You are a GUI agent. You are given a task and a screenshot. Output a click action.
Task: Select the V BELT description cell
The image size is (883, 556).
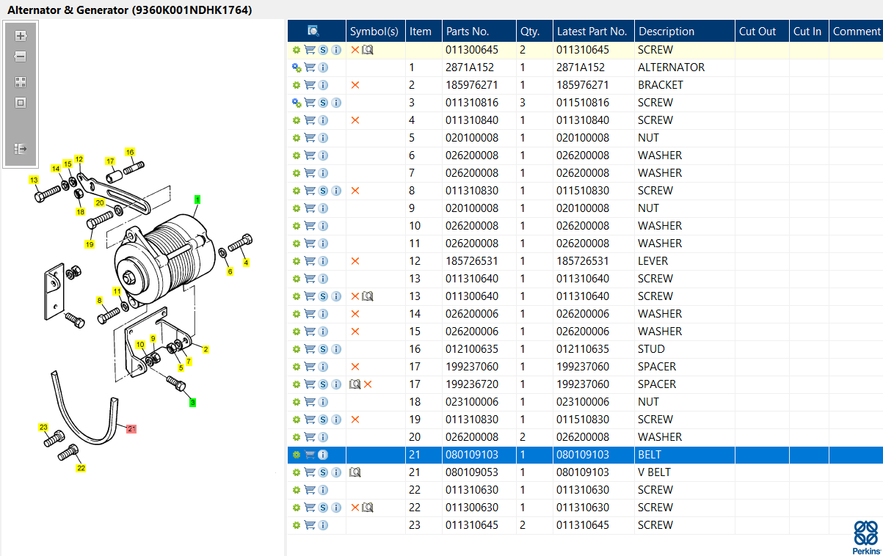[685, 472]
